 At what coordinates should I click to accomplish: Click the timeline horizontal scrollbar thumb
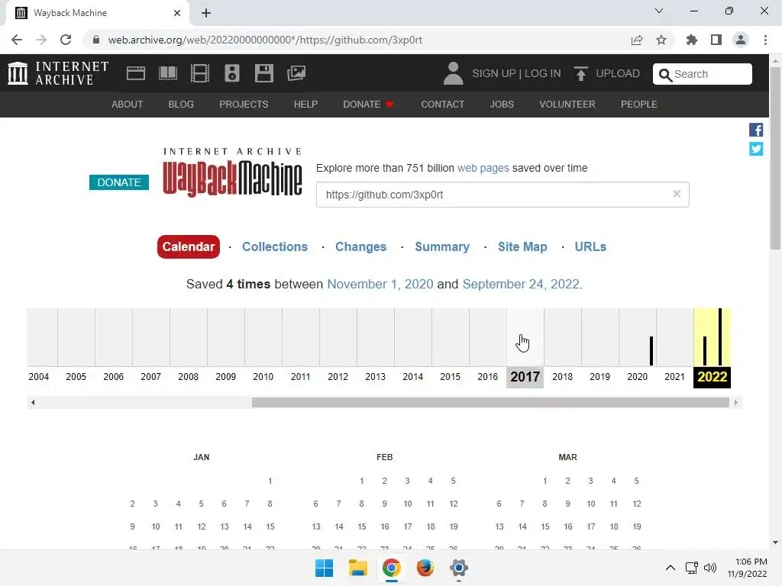[x=491, y=403]
